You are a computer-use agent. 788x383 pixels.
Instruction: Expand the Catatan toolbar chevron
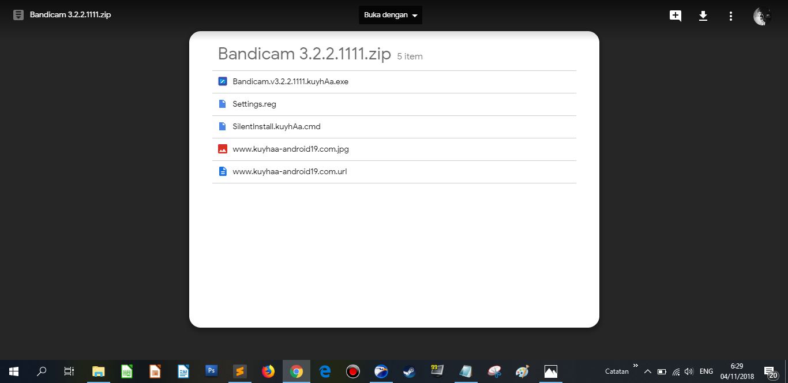[x=636, y=366]
